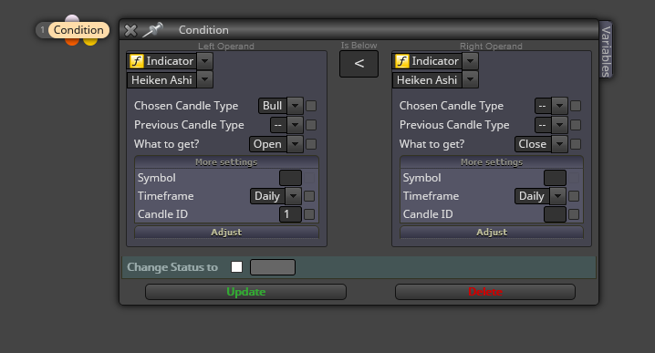The height and width of the screenshot is (353, 655).
Task: Click the yellow dot under Condition node
Action: pyautogui.click(x=90, y=41)
